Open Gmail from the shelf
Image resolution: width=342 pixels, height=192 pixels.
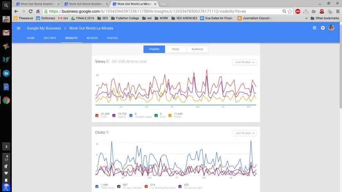[6, 33]
